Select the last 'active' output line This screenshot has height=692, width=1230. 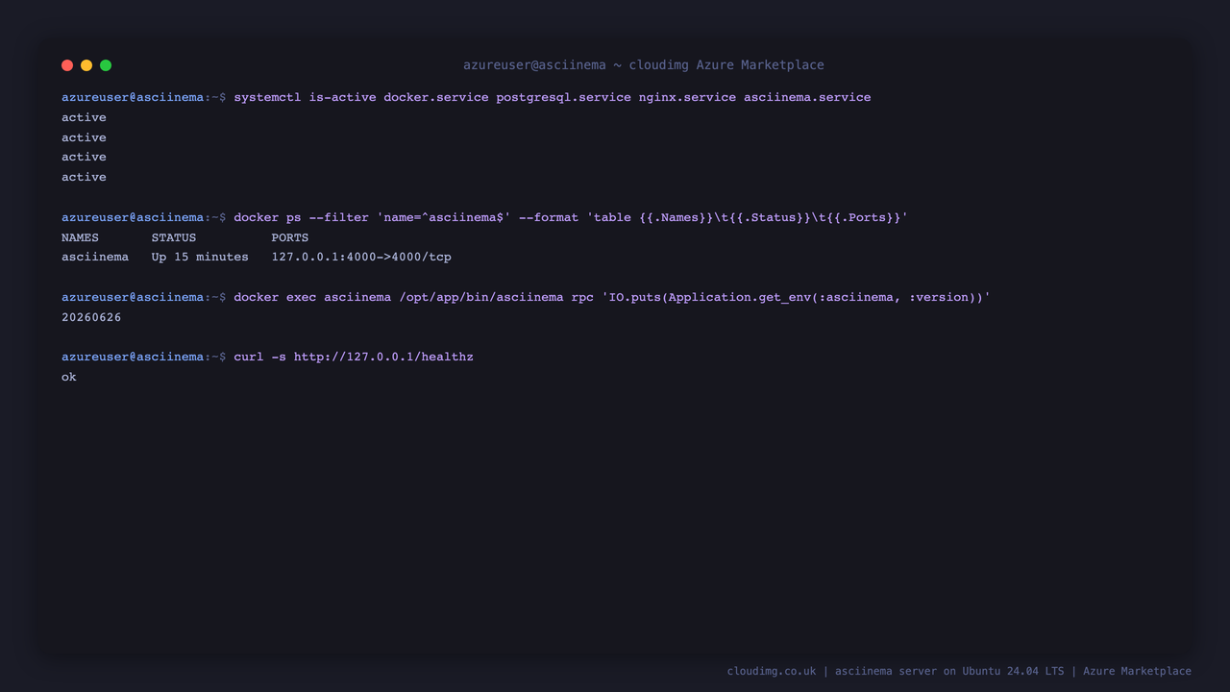tap(84, 177)
